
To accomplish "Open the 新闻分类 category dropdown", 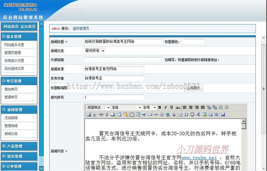I will pyautogui.click(x=95, y=51).
